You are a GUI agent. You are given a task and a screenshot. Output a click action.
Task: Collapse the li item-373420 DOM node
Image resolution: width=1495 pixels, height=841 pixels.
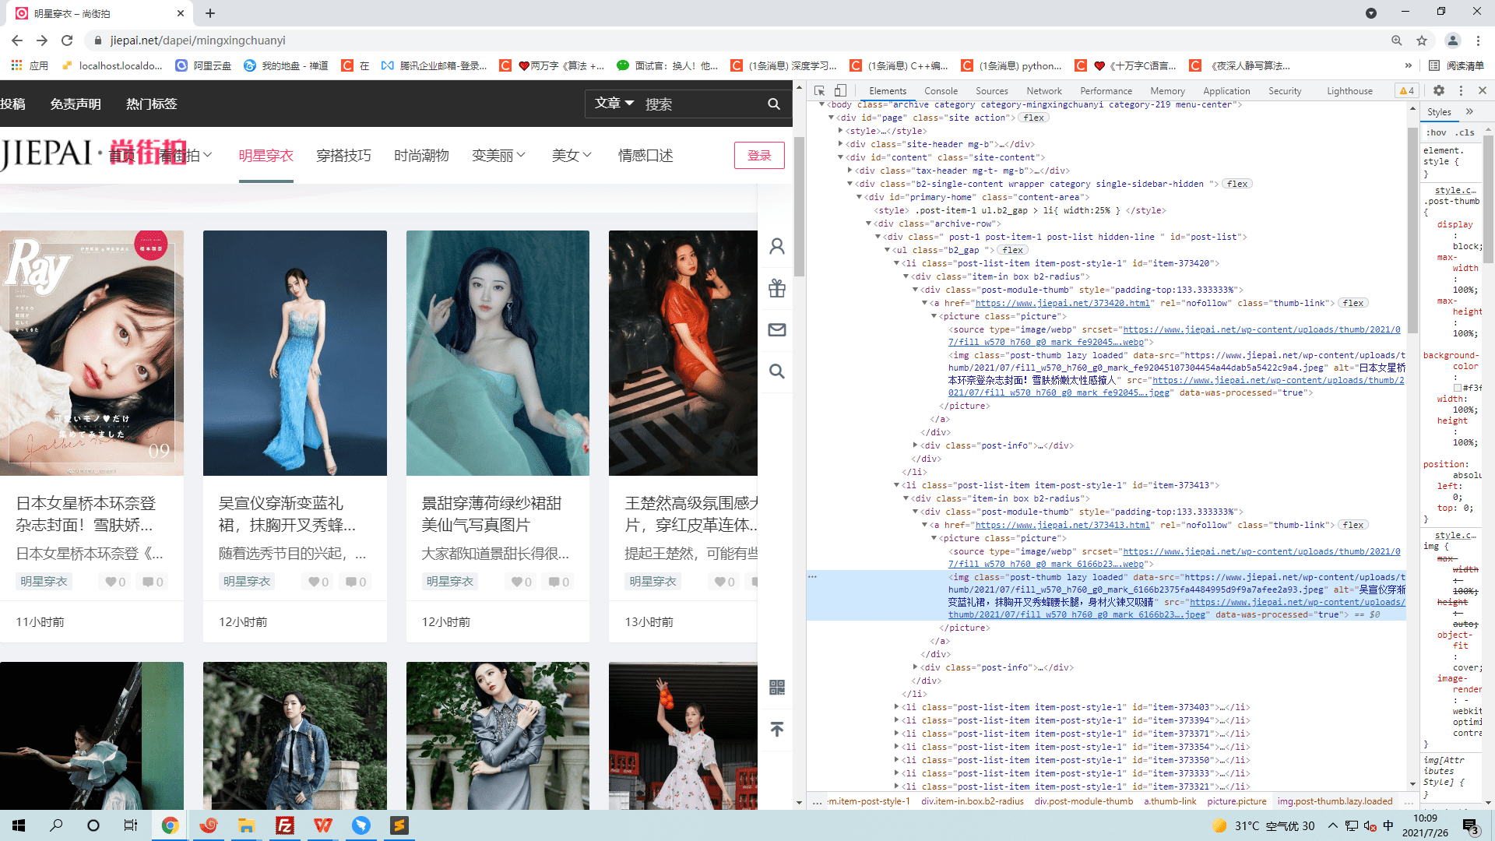click(x=897, y=263)
